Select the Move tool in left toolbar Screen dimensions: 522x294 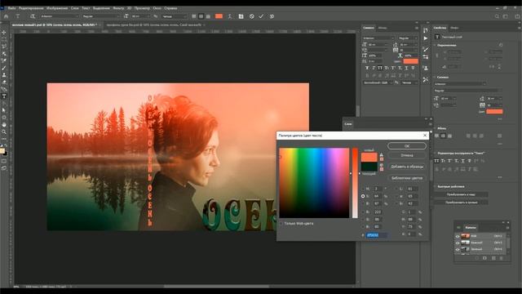4,33
